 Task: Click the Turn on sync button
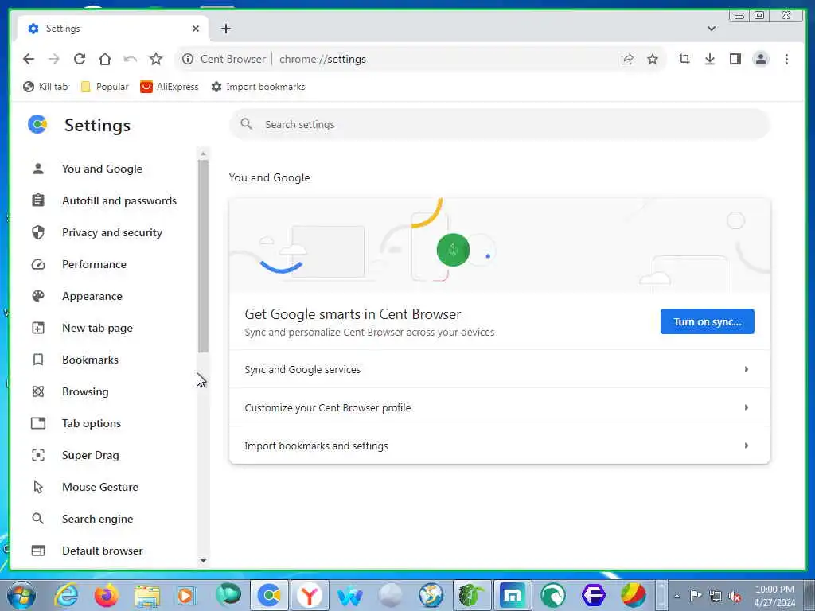point(707,321)
